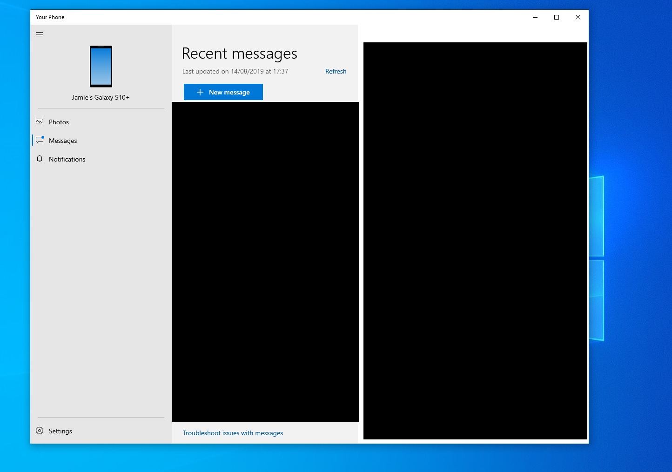Click the Your Phone window title

pyautogui.click(x=50, y=17)
